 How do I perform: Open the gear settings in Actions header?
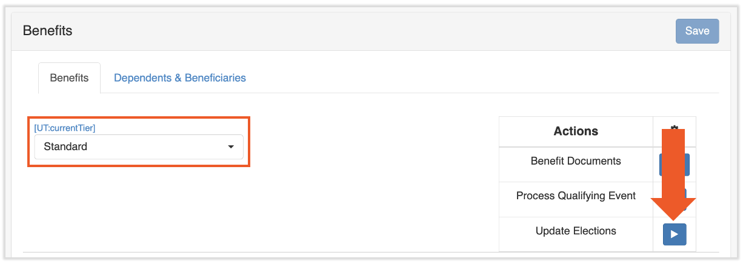(x=674, y=128)
